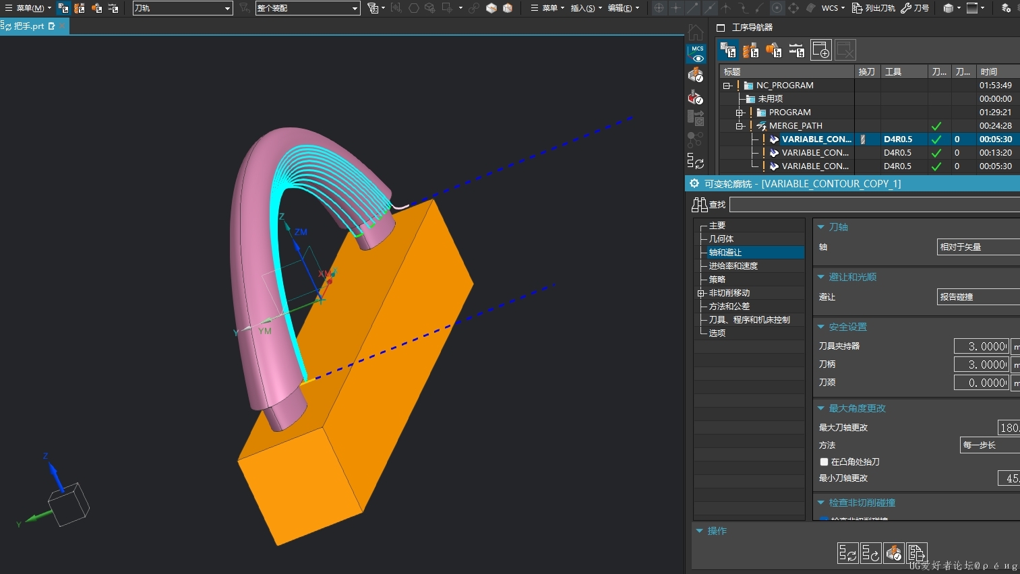Image resolution: width=1020 pixels, height=574 pixels.
Task: Collapse the 检查非切削碰撞 section
Action: click(821, 503)
